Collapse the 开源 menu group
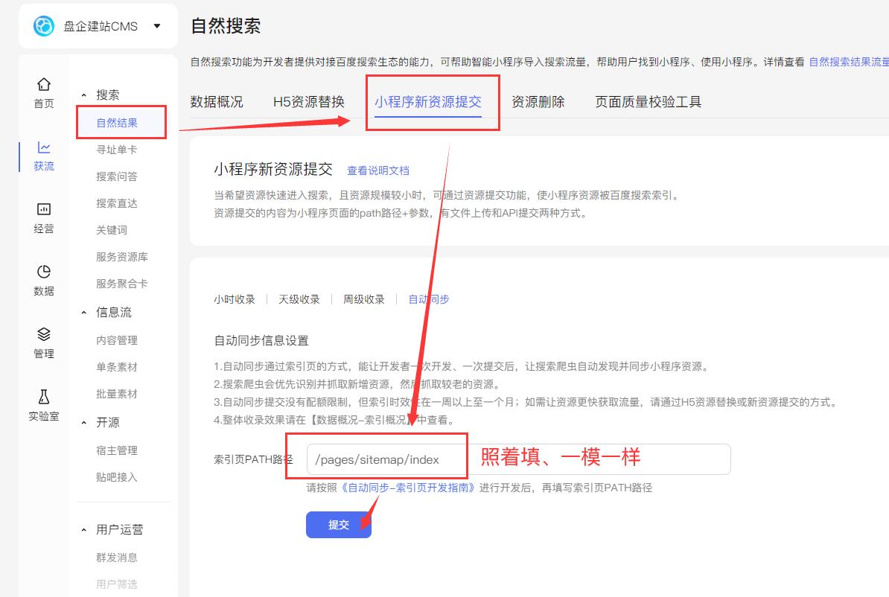 coord(84,422)
